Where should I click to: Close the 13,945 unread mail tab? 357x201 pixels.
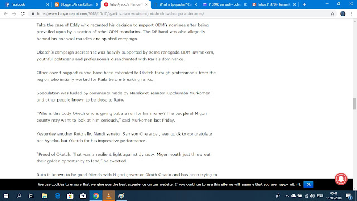click(x=245, y=4)
